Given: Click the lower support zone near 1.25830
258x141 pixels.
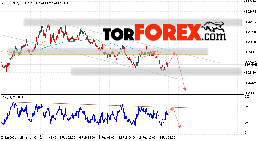Looking at the screenshot, I should (x=156, y=71).
